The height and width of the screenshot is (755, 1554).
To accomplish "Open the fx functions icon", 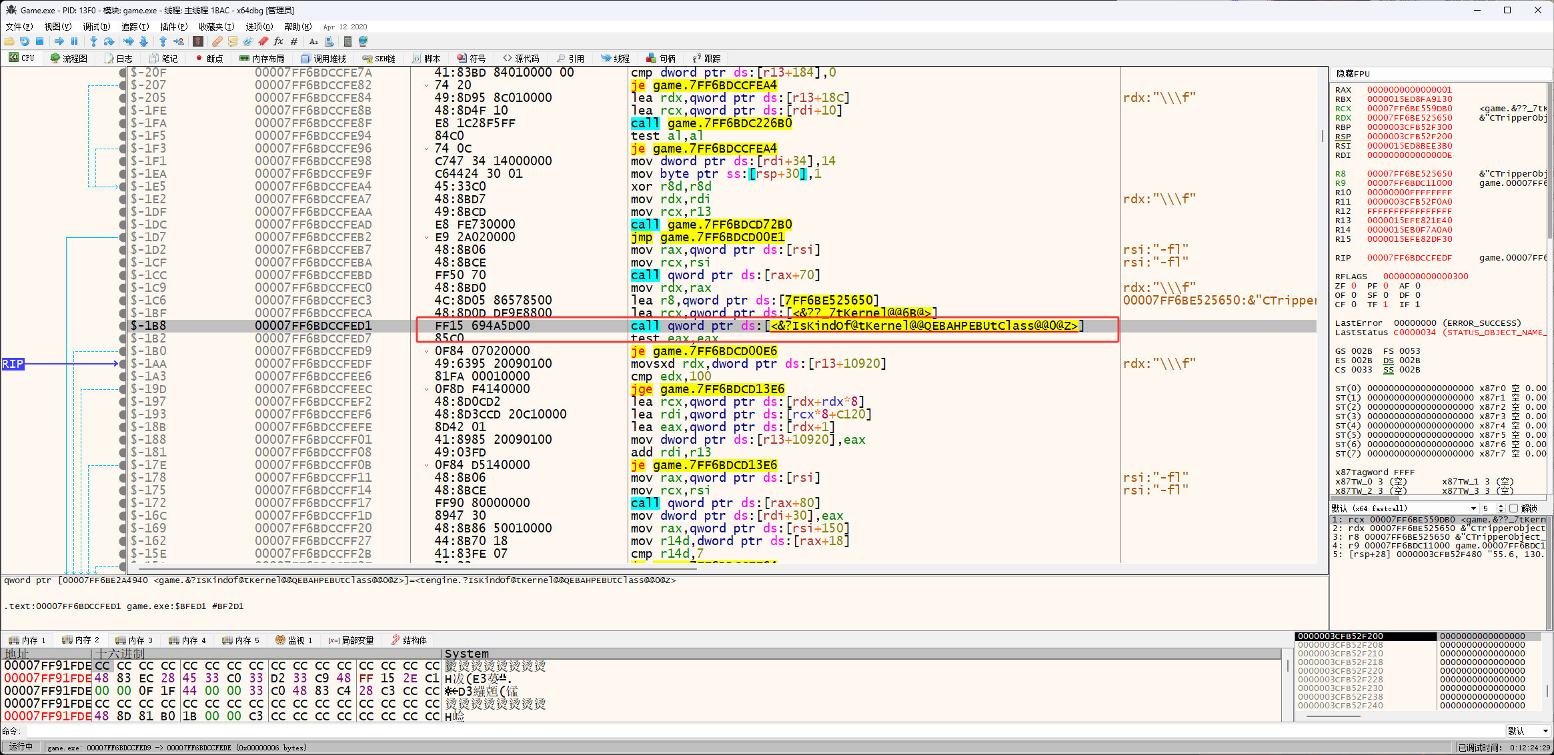I will click(x=278, y=41).
